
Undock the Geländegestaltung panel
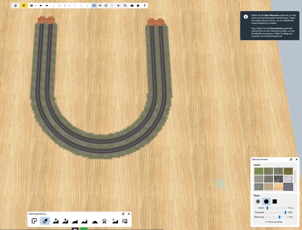coord(123,214)
